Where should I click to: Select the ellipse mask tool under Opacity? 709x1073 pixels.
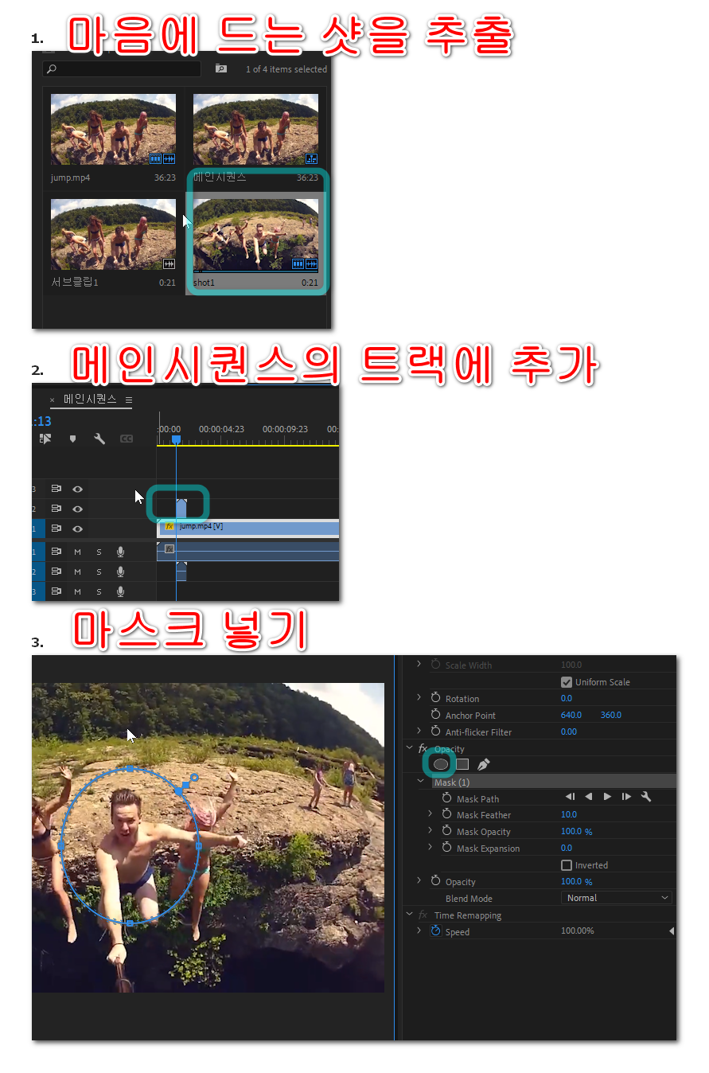pyautogui.click(x=441, y=764)
